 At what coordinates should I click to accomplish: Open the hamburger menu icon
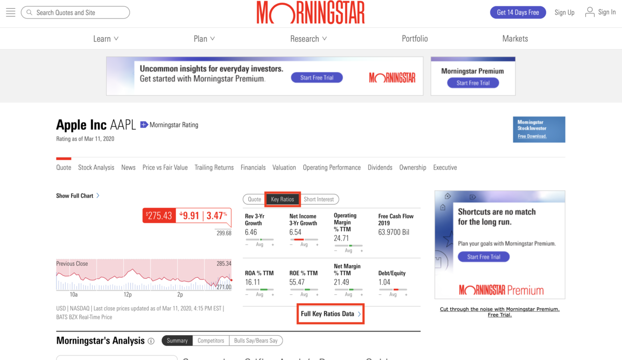(10, 12)
